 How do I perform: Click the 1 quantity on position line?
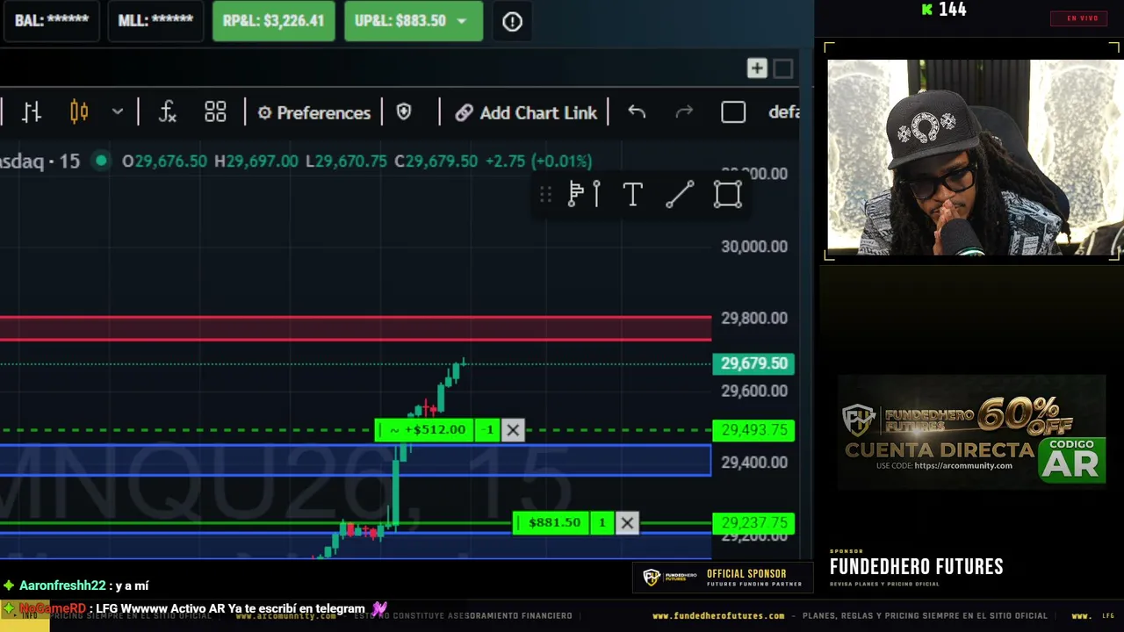(602, 523)
